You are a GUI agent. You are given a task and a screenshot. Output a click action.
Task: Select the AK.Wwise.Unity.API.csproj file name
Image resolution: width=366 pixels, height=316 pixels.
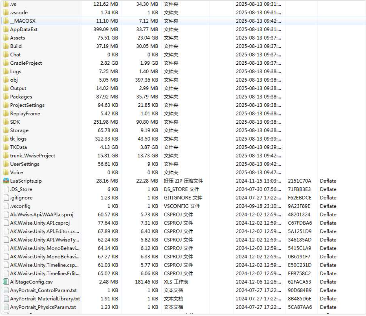[x=40, y=223]
